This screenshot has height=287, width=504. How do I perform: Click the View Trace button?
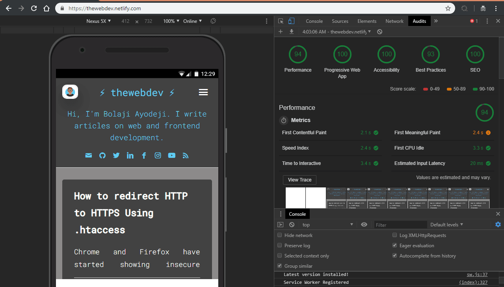point(299,180)
